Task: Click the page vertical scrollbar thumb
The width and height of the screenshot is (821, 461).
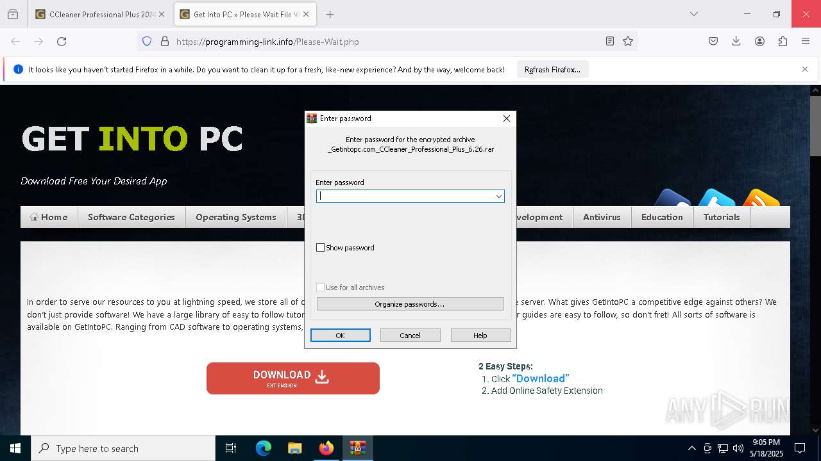Action: tap(815, 125)
